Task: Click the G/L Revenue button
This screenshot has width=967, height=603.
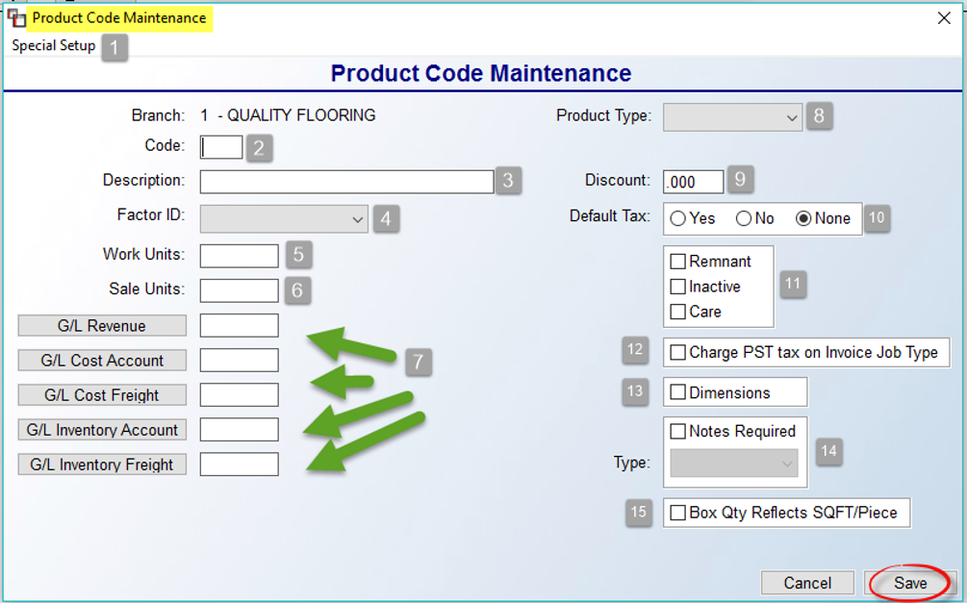Action: 102,326
